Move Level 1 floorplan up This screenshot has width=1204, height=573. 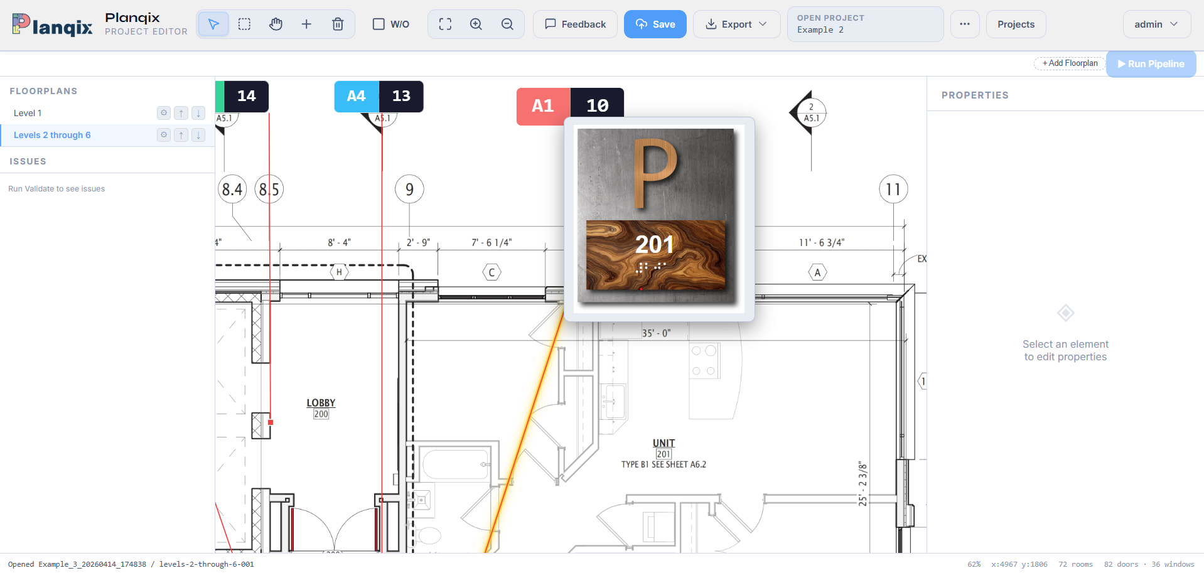(181, 113)
